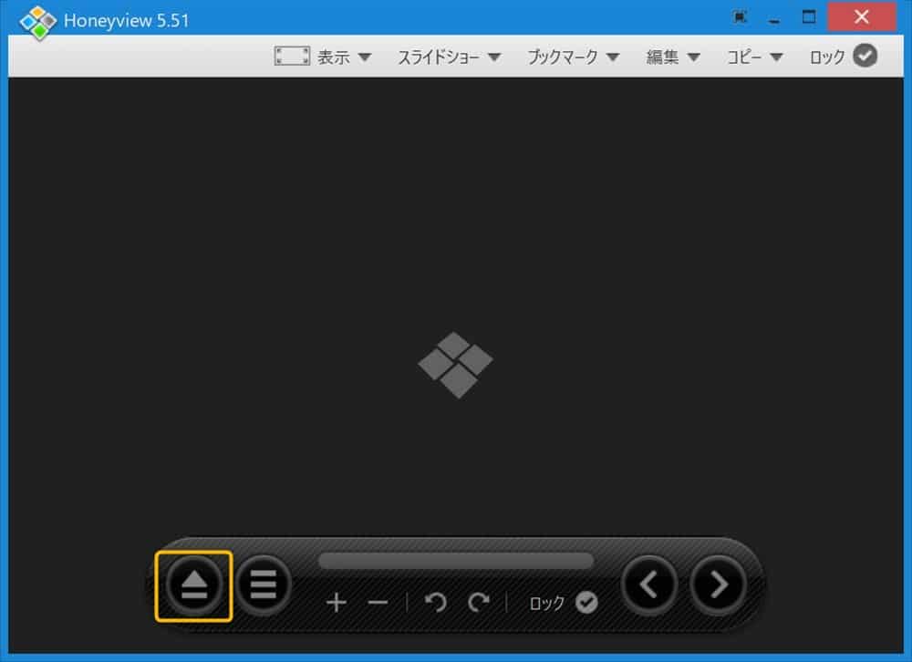The image size is (912, 662).
Task: Open the コピー menu
Action: [754, 57]
